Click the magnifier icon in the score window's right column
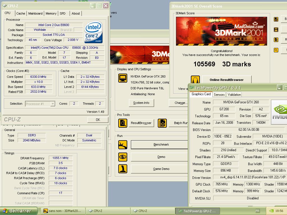Image resolution: width=287 pixels, height=215 pixels. tap(276, 50)
